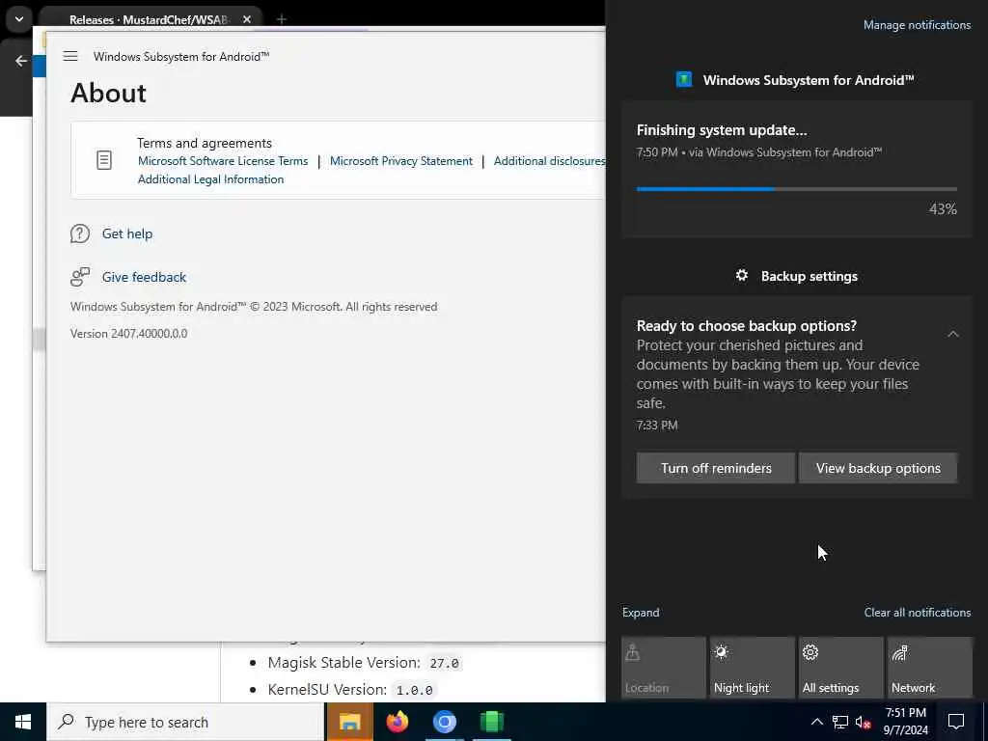Image resolution: width=988 pixels, height=741 pixels.
Task: Click the Give feedback link
Action: pos(144,277)
